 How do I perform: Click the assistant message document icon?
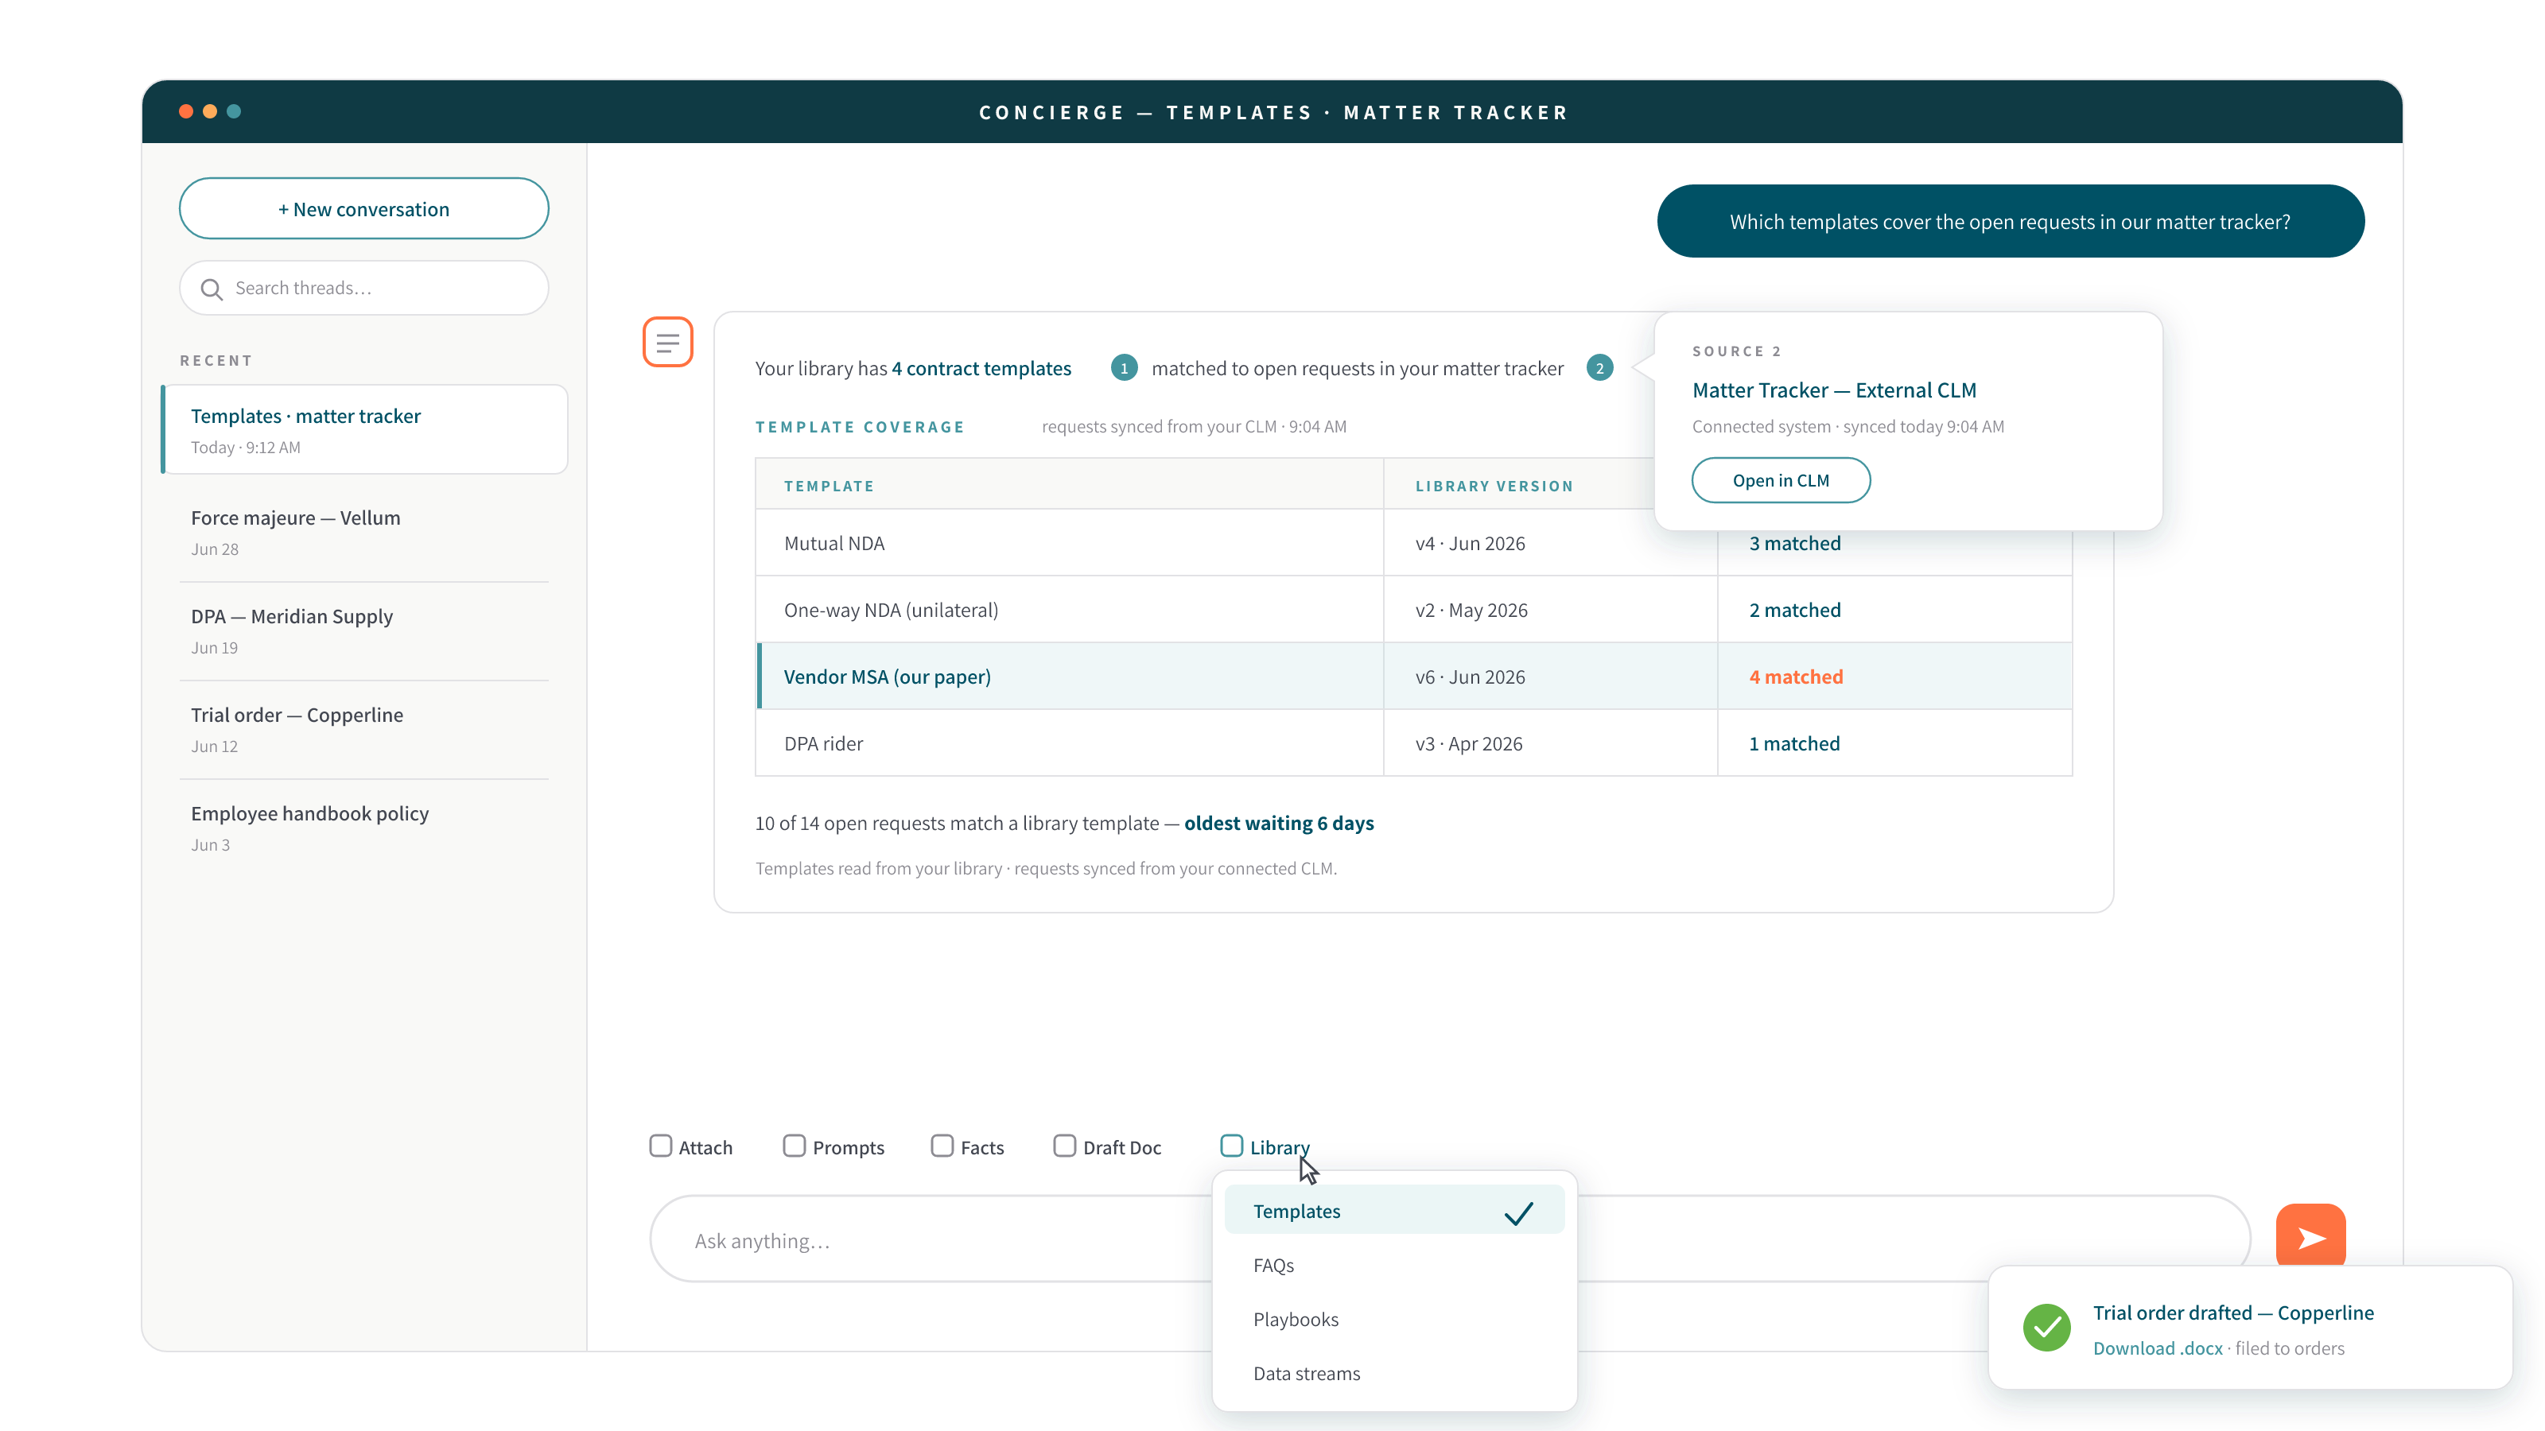pos(668,342)
